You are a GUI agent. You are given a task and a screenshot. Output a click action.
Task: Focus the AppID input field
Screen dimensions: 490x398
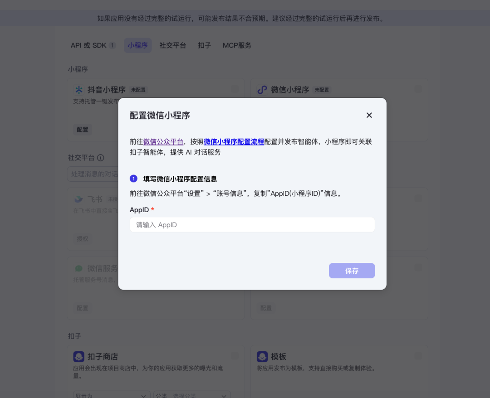tap(252, 225)
